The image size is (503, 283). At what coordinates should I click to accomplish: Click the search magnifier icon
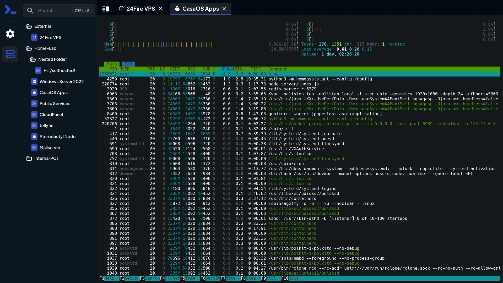coord(30,10)
